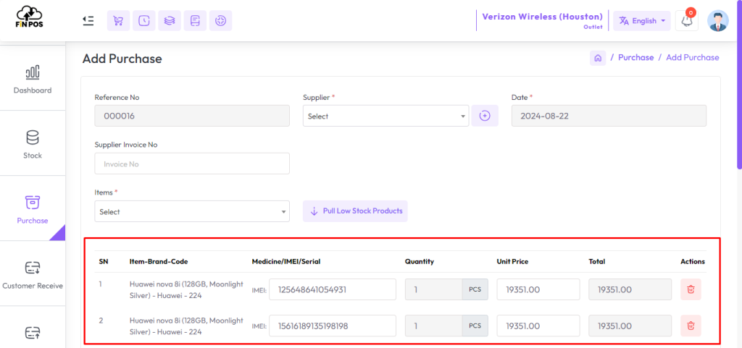The height and width of the screenshot is (348, 742).
Task: Delete row with IMEI 15616189135198198
Action: (691, 326)
